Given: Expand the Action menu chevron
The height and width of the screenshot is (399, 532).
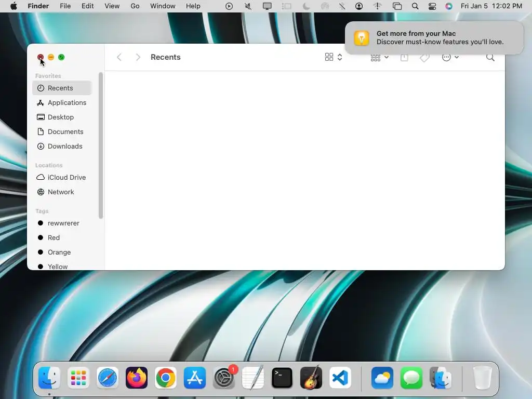Looking at the screenshot, I should point(457,57).
